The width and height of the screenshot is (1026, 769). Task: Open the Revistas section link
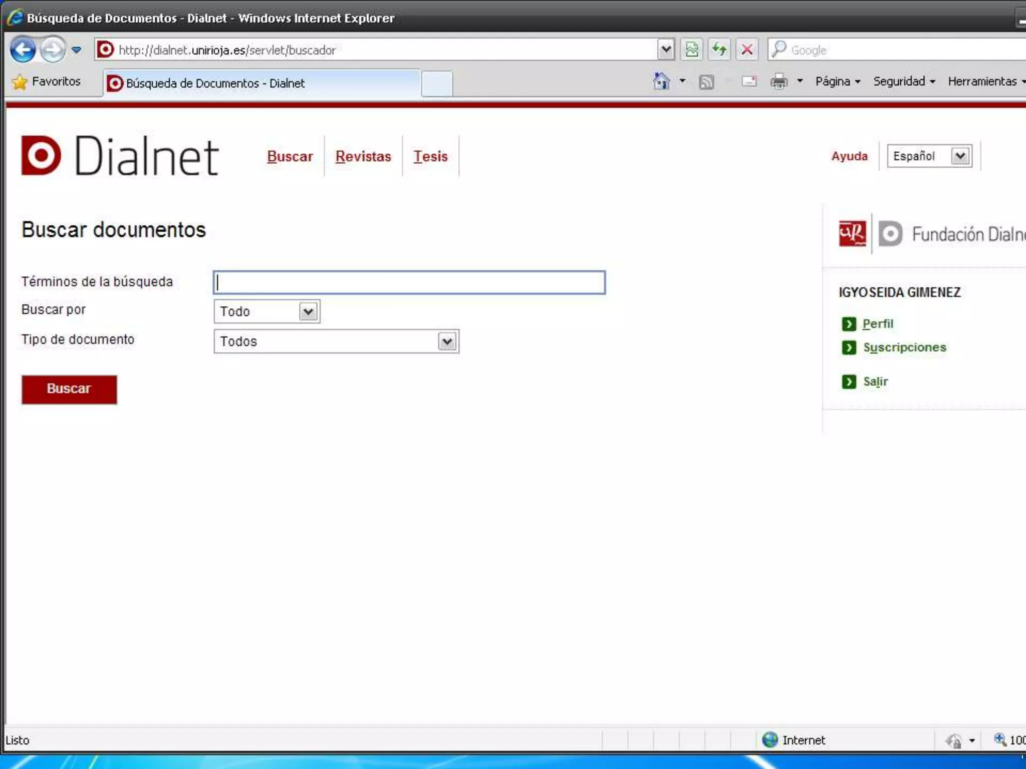pos(363,156)
